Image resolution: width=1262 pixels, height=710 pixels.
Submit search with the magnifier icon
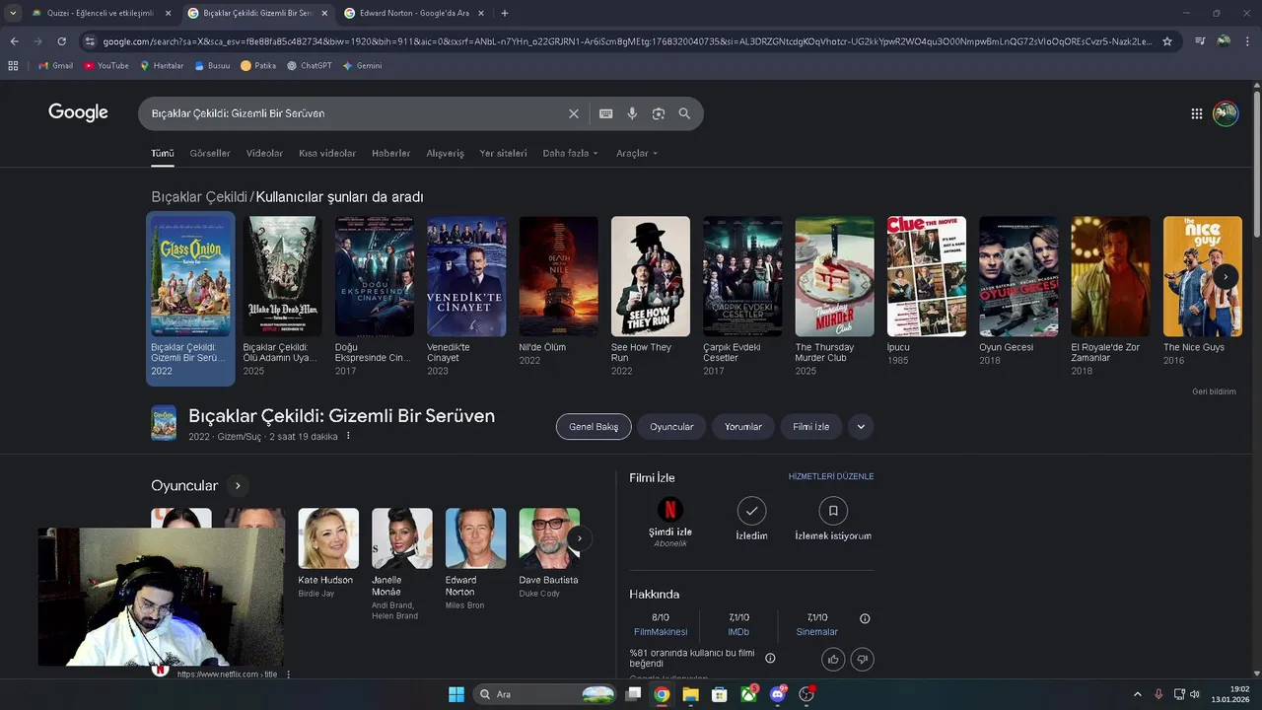pos(684,113)
